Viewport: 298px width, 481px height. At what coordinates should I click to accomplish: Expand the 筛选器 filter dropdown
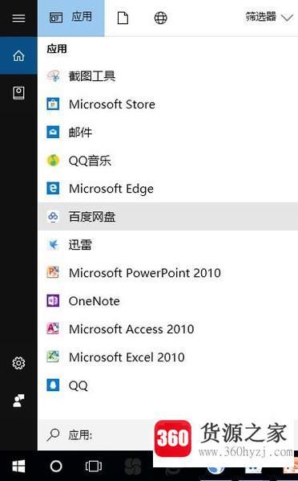pyautogui.click(x=269, y=17)
